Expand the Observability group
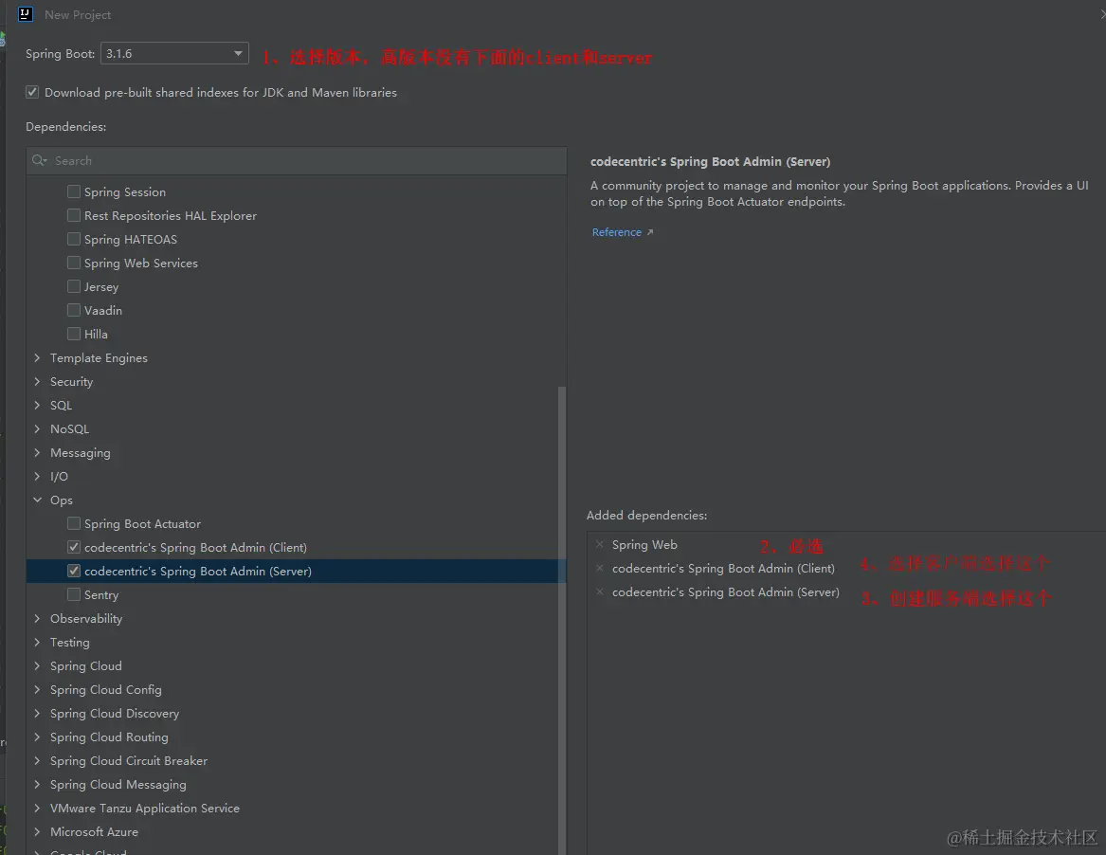 [37, 618]
